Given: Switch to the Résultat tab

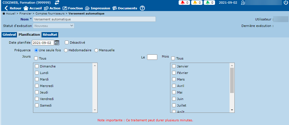Looking at the screenshot, I should (x=50, y=35).
